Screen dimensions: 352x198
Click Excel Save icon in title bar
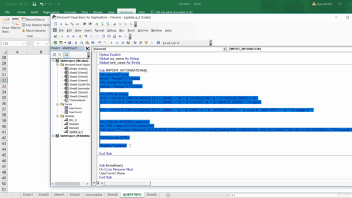pos(34,4)
